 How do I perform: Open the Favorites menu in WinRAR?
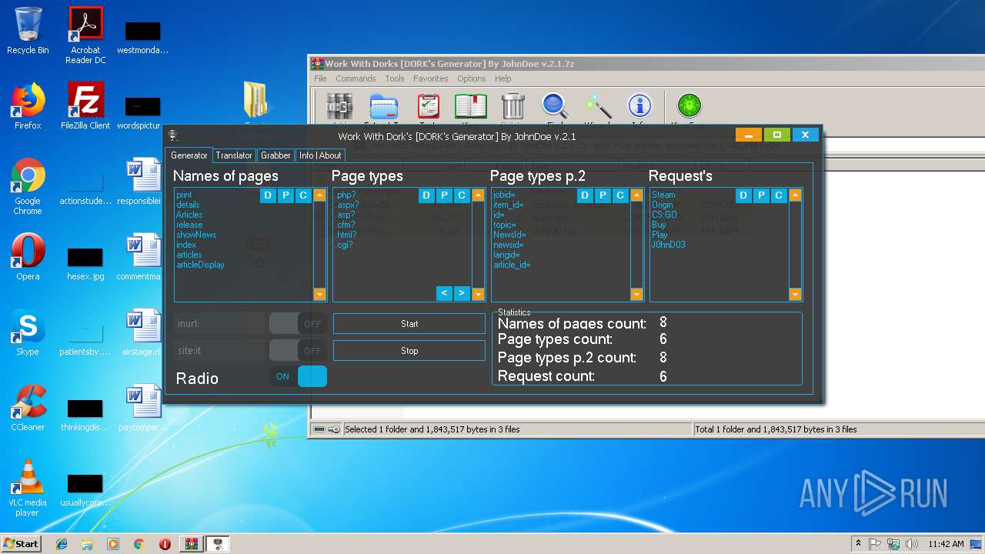coord(430,78)
